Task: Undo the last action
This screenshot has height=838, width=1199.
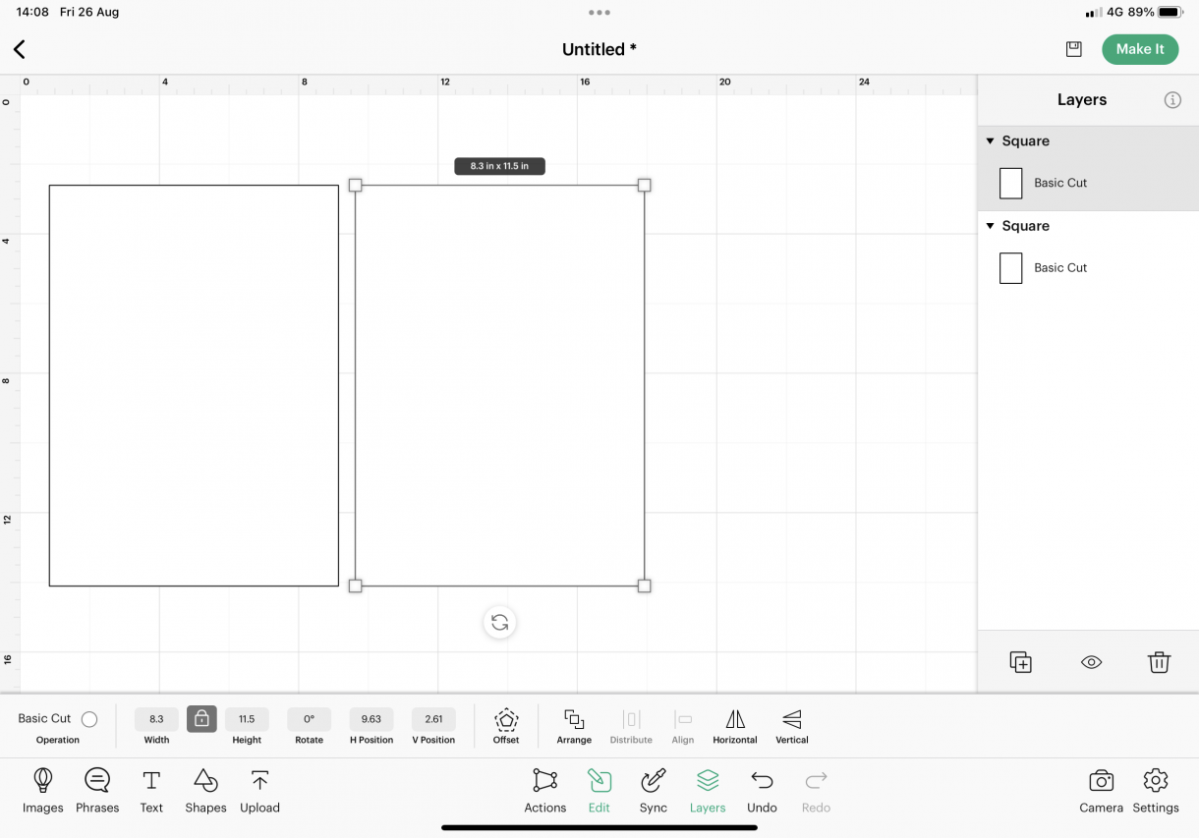Action: click(x=762, y=791)
